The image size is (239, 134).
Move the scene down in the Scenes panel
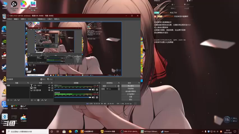tap(19, 100)
